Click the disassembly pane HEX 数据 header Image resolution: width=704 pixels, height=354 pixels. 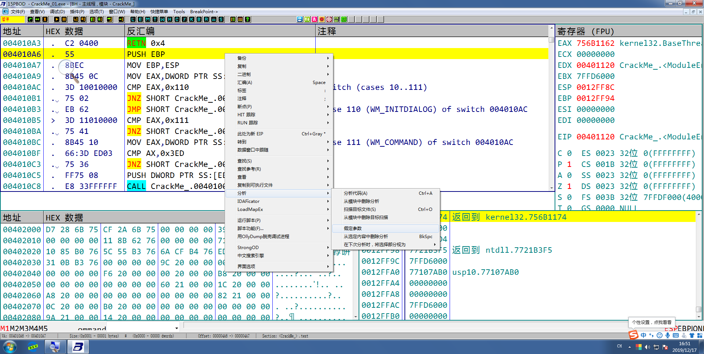click(84, 32)
